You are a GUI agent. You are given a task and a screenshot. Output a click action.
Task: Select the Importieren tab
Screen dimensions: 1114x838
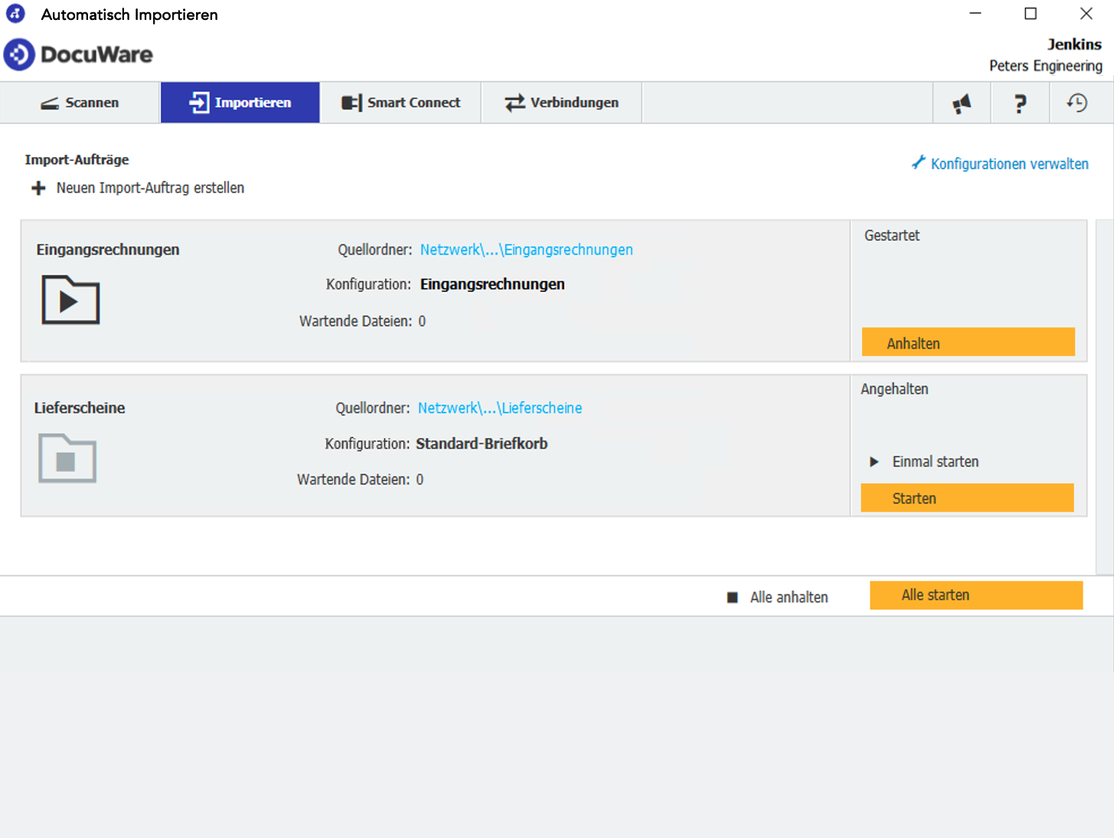point(240,103)
